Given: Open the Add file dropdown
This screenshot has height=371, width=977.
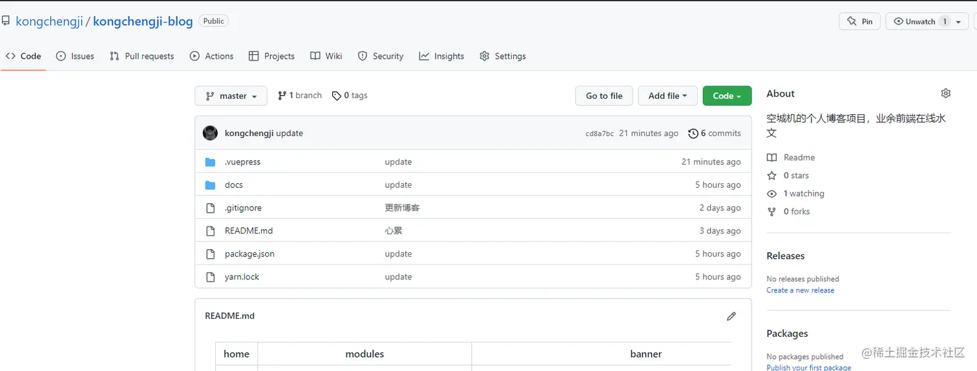Looking at the screenshot, I should (667, 95).
